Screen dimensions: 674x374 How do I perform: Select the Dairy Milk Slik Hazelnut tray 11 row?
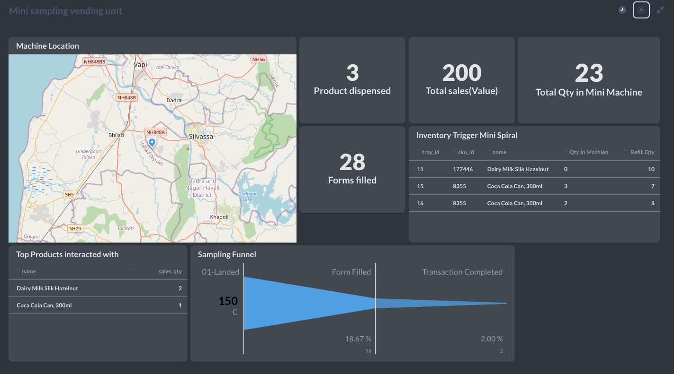(x=517, y=169)
